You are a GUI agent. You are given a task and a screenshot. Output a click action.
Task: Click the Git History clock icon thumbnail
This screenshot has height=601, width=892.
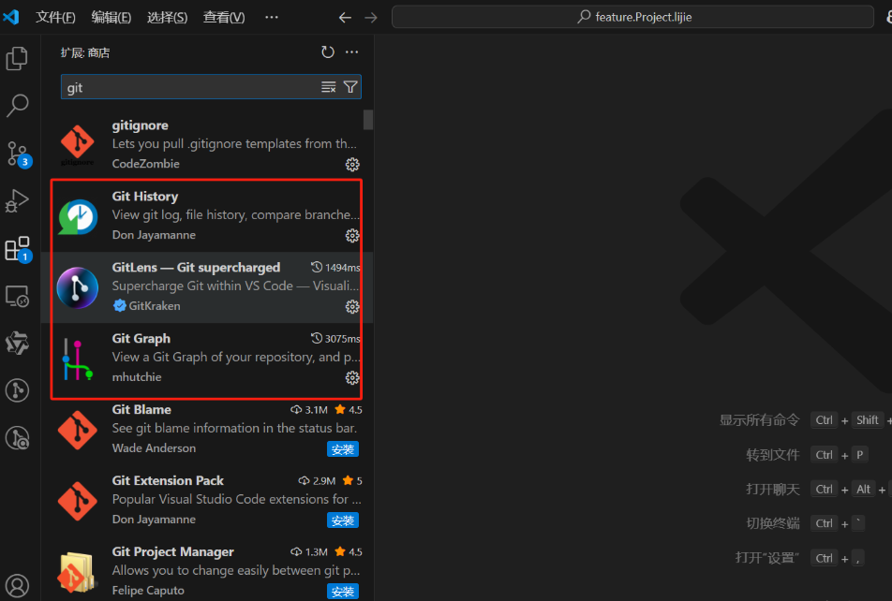click(x=78, y=216)
